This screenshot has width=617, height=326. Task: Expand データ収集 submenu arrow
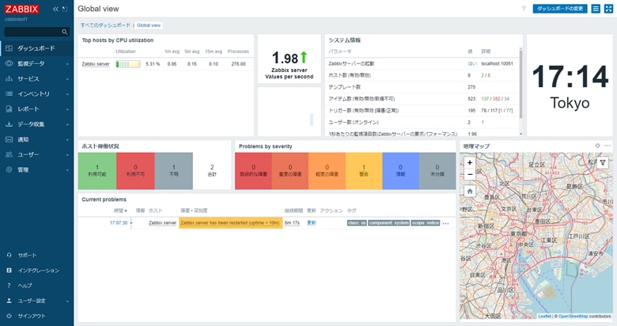[67, 124]
